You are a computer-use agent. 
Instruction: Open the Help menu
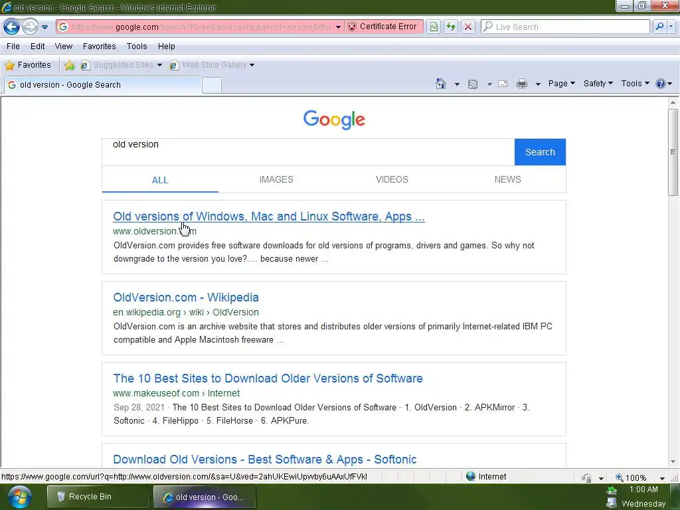point(166,46)
